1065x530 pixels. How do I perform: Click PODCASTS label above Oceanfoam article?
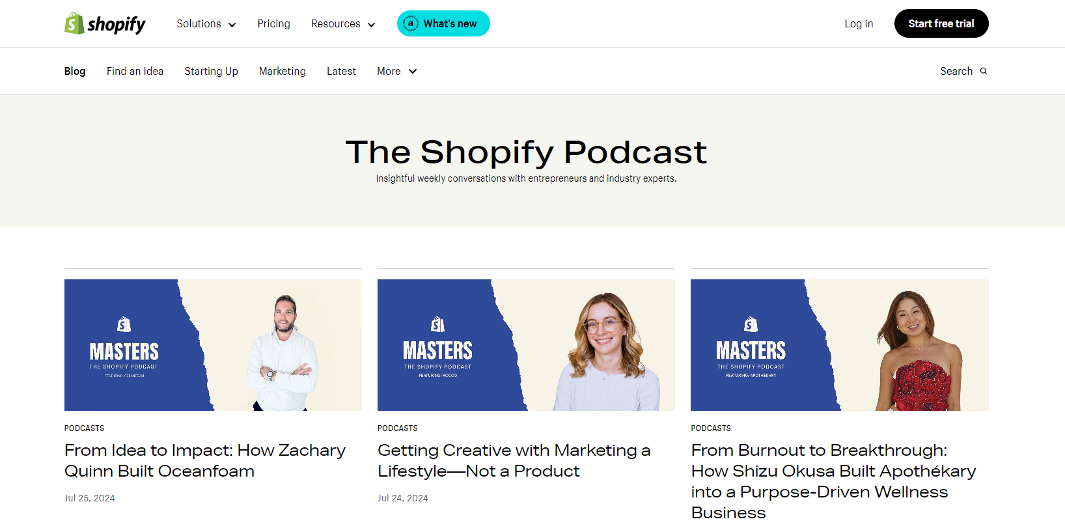84,428
